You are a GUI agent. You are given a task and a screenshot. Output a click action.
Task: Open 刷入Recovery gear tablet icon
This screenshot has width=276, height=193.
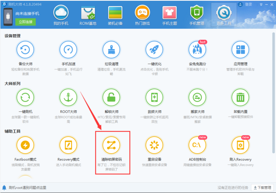tap(240, 145)
